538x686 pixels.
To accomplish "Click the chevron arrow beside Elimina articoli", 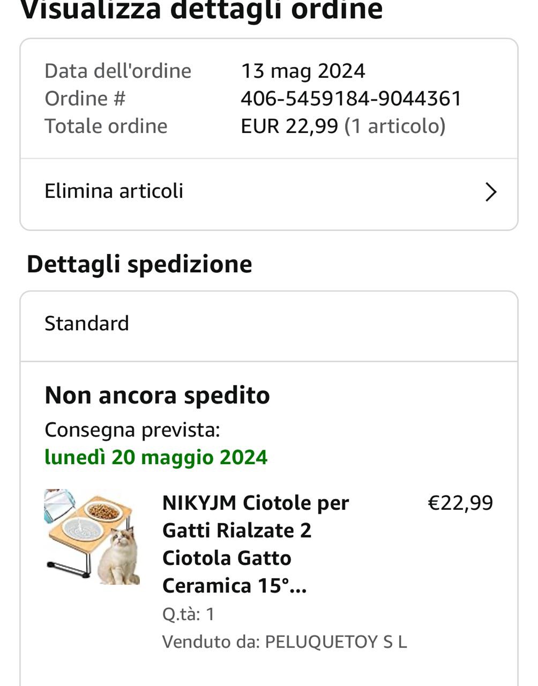I will [490, 192].
